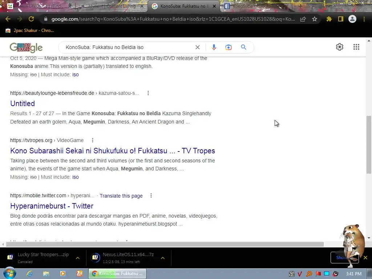Switch to Myrient Content Listing tab
Screen dimensions: 372x279
[x=112, y=6]
